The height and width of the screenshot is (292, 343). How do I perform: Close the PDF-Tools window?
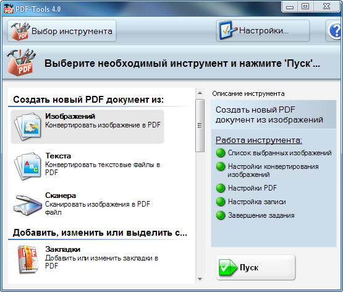326,7
